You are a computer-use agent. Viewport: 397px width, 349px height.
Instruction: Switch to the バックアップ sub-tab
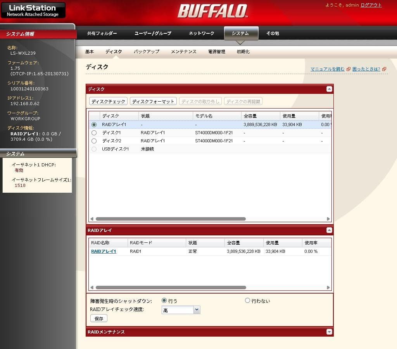[x=147, y=52]
